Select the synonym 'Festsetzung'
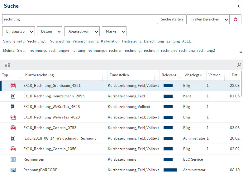 [132, 41]
